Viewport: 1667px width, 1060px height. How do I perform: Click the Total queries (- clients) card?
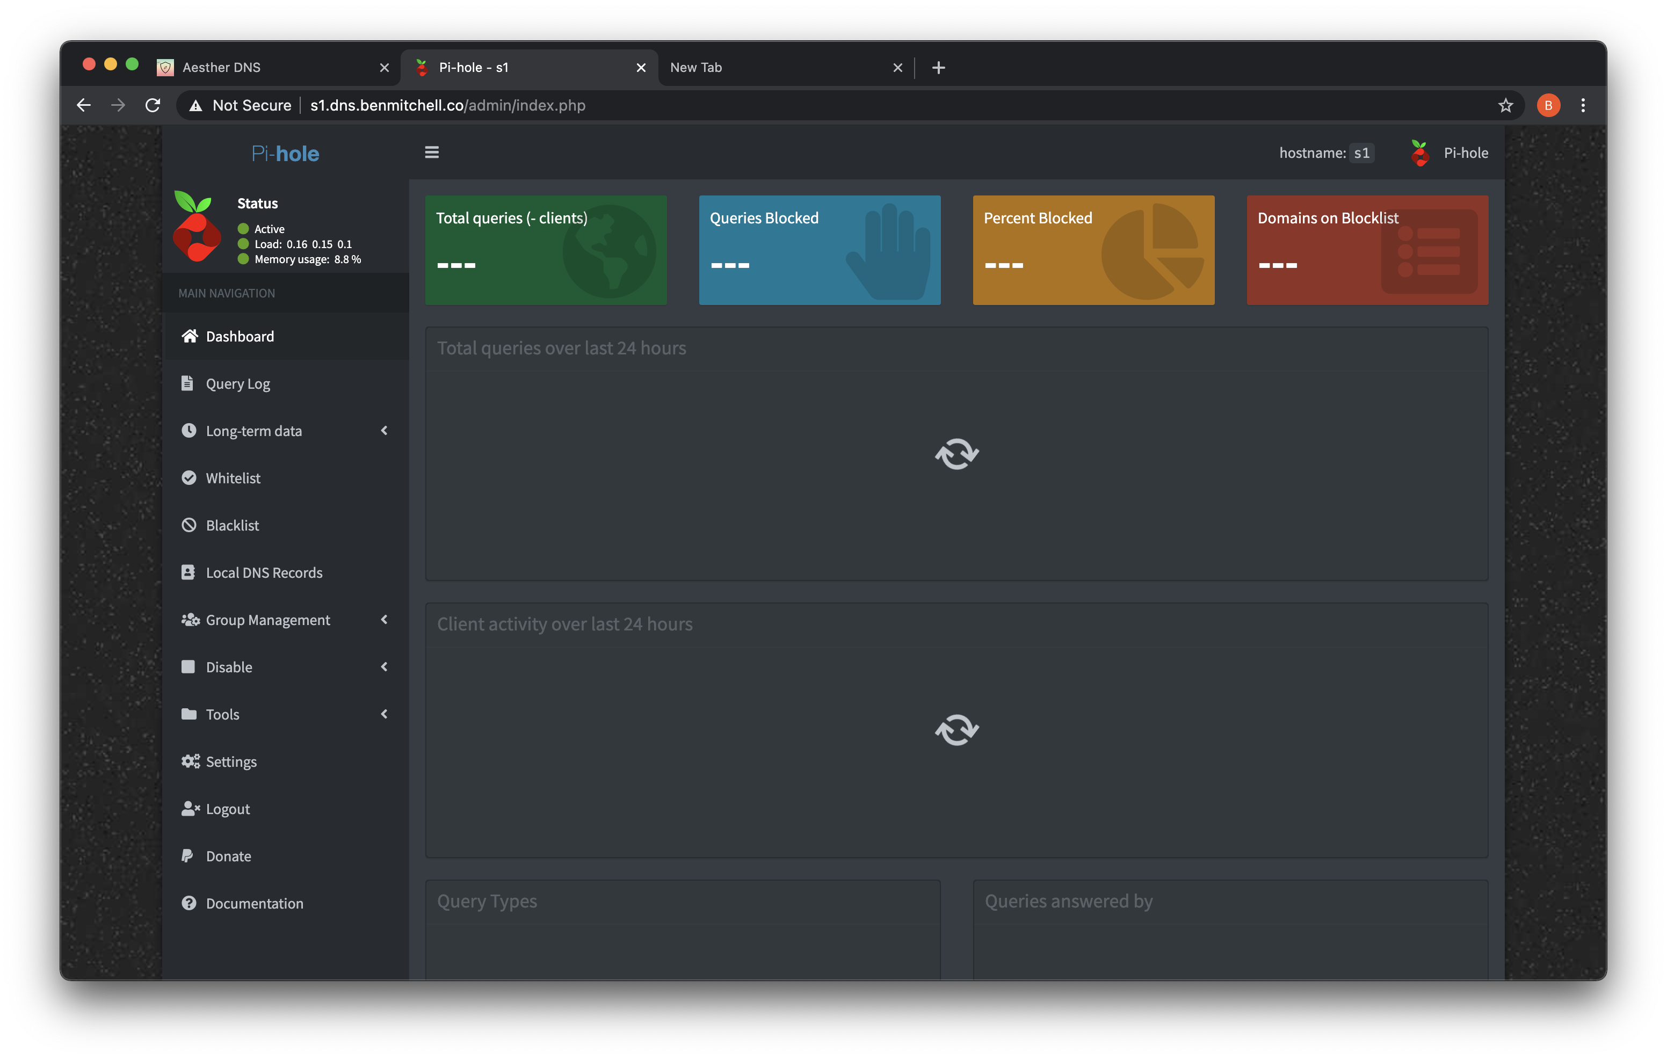click(x=546, y=250)
